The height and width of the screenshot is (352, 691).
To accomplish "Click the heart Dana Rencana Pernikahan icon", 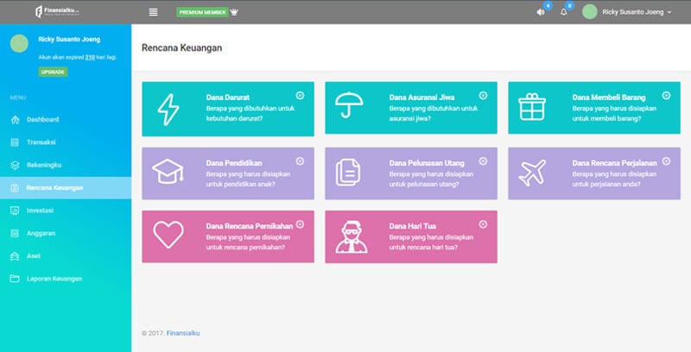I will (x=167, y=235).
